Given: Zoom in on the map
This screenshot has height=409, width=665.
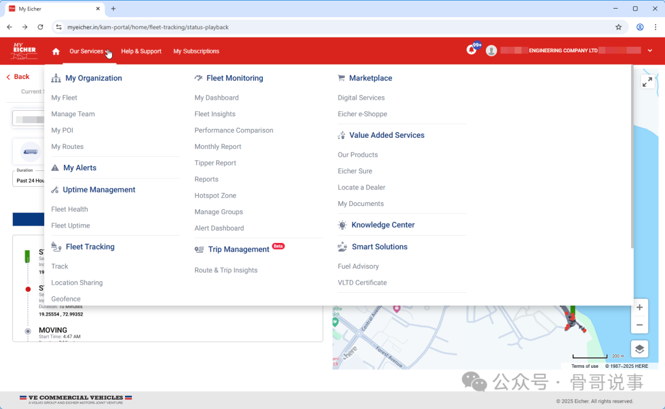Looking at the screenshot, I should coord(640,308).
